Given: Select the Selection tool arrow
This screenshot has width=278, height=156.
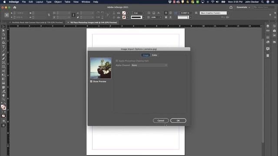Looking at the screenshot, I should click(x=3, y=26).
